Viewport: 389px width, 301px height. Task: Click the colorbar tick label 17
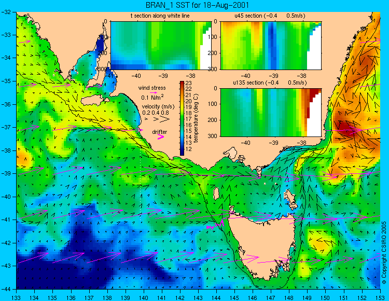tap(189, 119)
